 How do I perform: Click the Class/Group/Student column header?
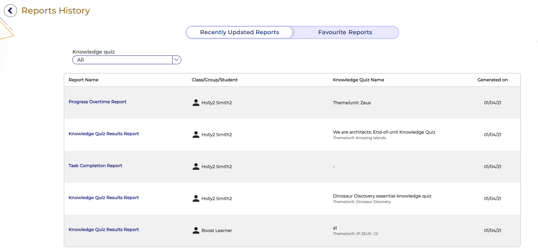[x=215, y=80]
